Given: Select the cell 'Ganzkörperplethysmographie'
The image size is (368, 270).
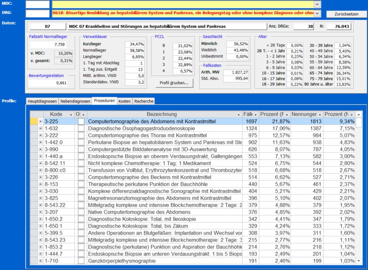Looking at the screenshot, I should pos(164,261).
